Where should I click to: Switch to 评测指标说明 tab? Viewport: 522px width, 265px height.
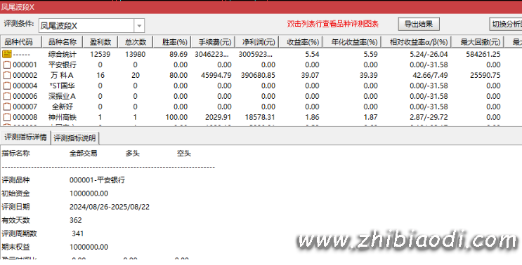point(74,138)
